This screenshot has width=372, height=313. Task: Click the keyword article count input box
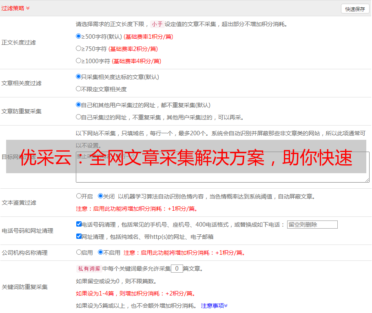[177, 269]
